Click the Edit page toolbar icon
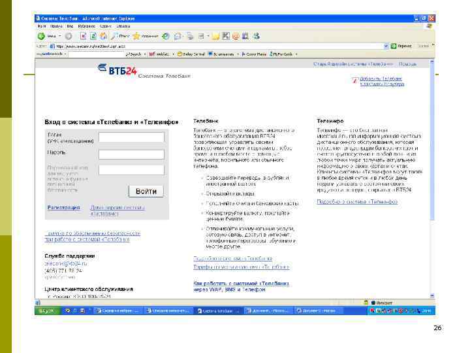 (201, 37)
